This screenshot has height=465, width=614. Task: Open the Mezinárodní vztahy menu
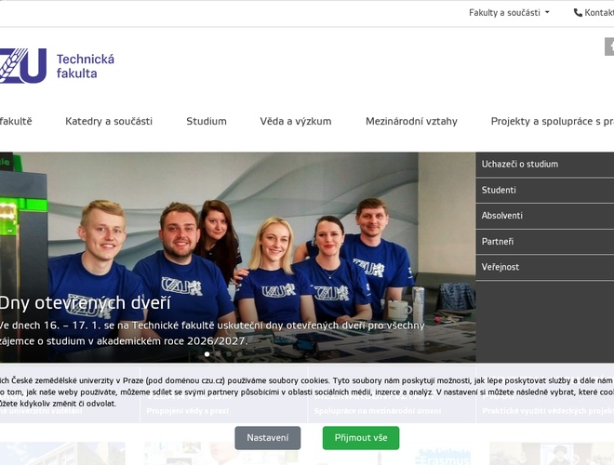coord(411,121)
